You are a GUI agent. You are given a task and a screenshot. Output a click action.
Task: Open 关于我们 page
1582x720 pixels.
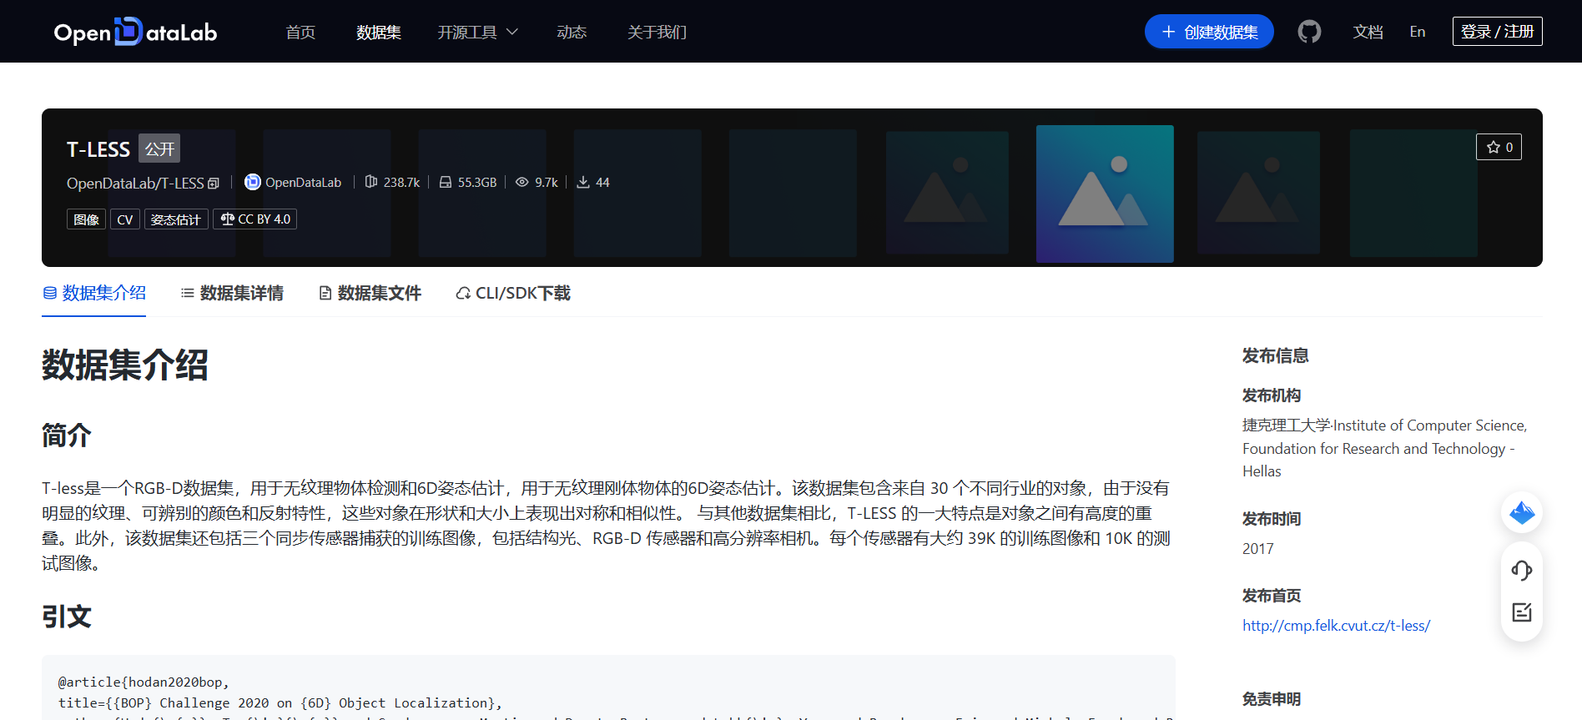click(x=657, y=32)
